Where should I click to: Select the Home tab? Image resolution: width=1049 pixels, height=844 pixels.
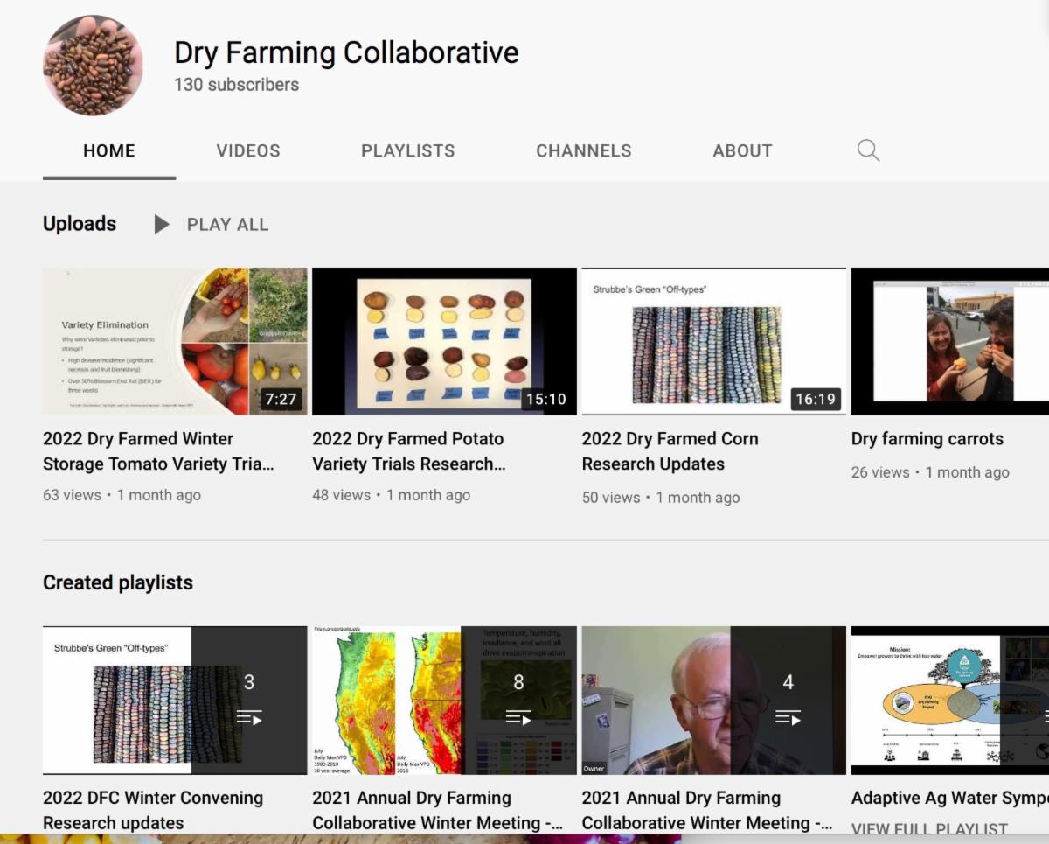coord(109,150)
